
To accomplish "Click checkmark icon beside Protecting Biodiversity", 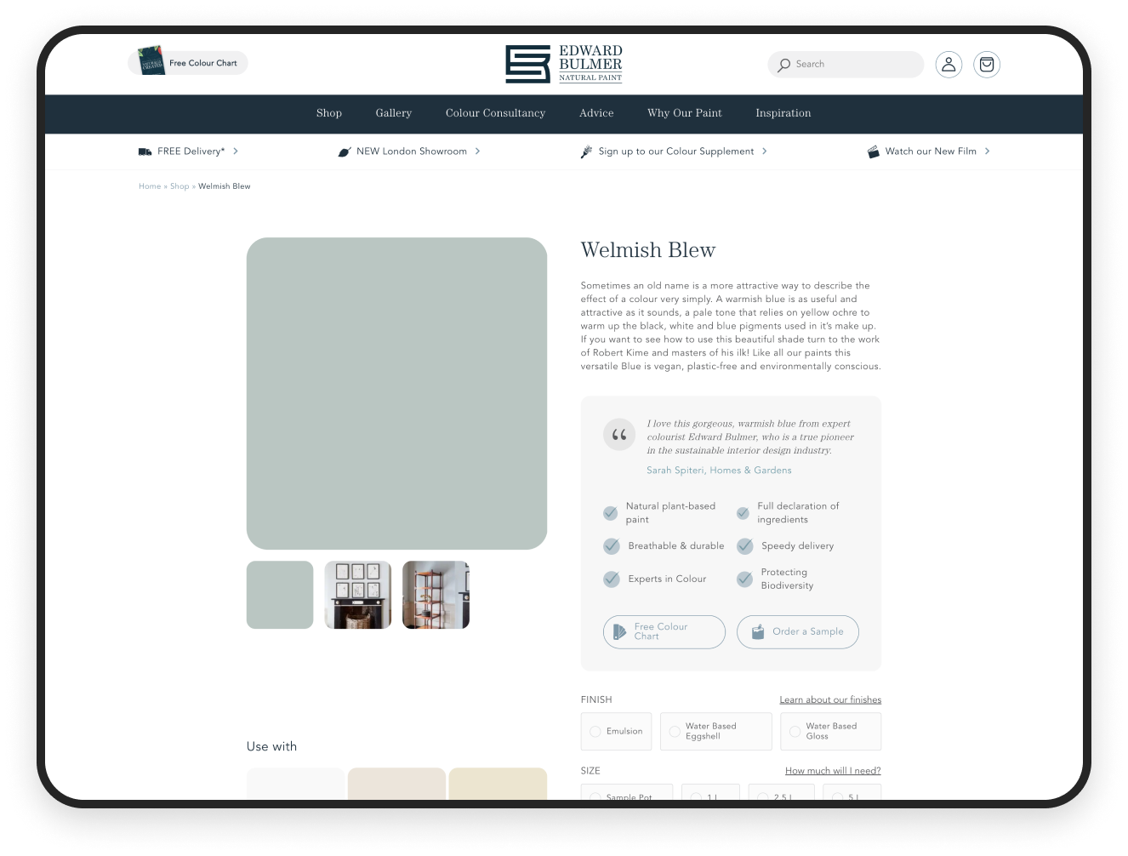I will pyautogui.click(x=745, y=579).
